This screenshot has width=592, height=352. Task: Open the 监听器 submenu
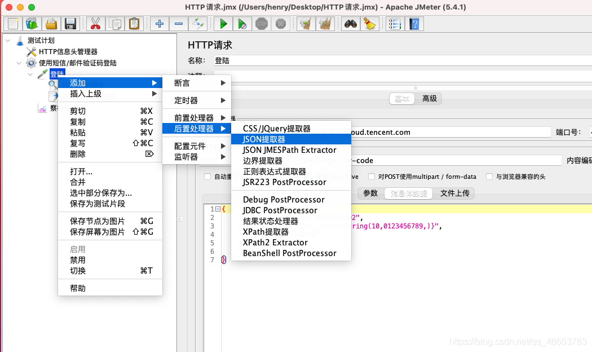(x=197, y=157)
